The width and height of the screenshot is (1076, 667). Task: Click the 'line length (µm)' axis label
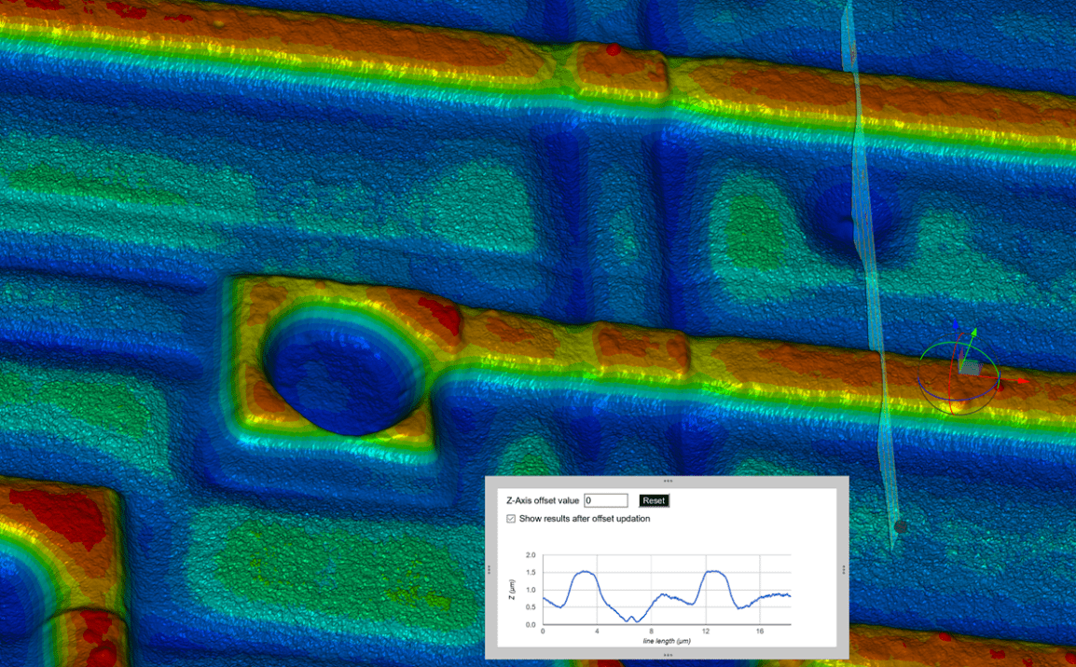pyautogui.click(x=667, y=641)
